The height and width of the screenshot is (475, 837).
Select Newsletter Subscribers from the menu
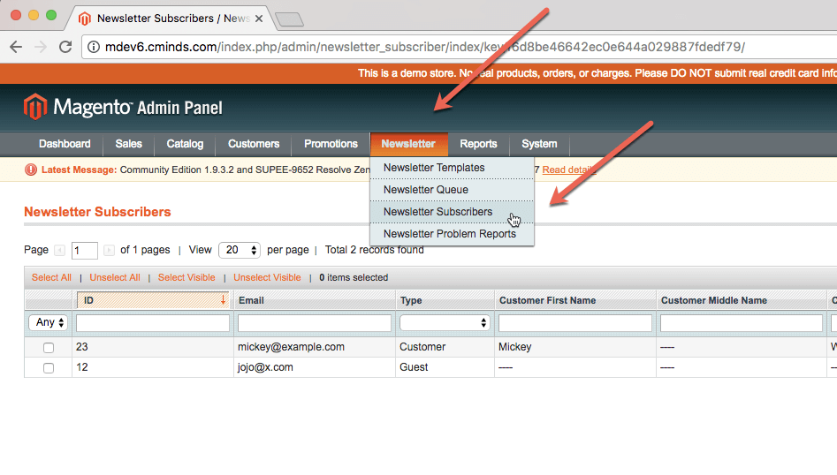click(438, 212)
